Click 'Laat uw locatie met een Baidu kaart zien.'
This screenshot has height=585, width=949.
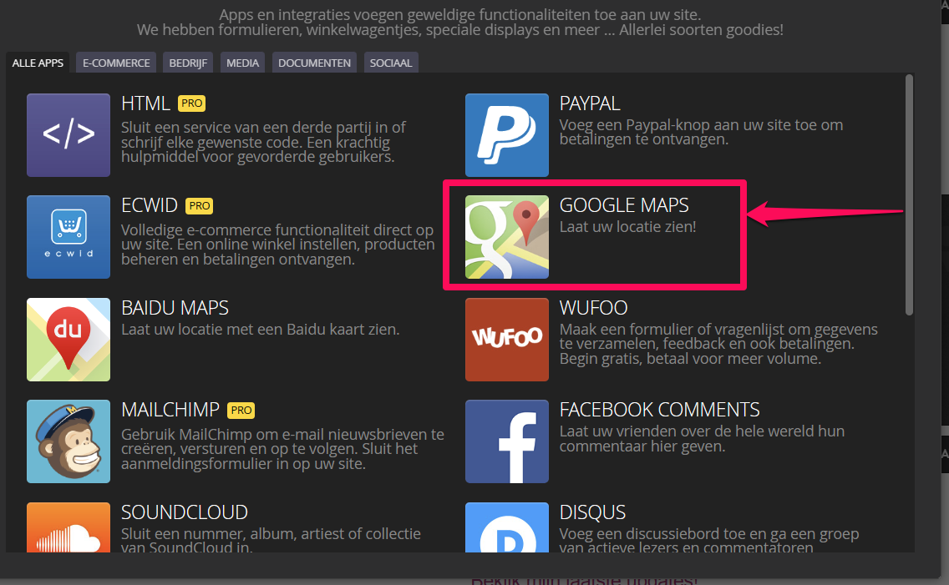261,330
